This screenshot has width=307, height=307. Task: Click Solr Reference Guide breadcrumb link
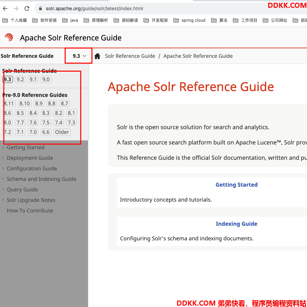pos(130,56)
